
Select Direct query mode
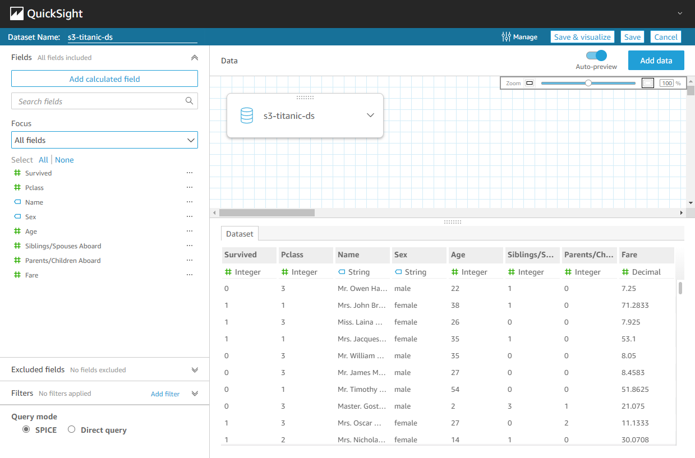(71, 429)
